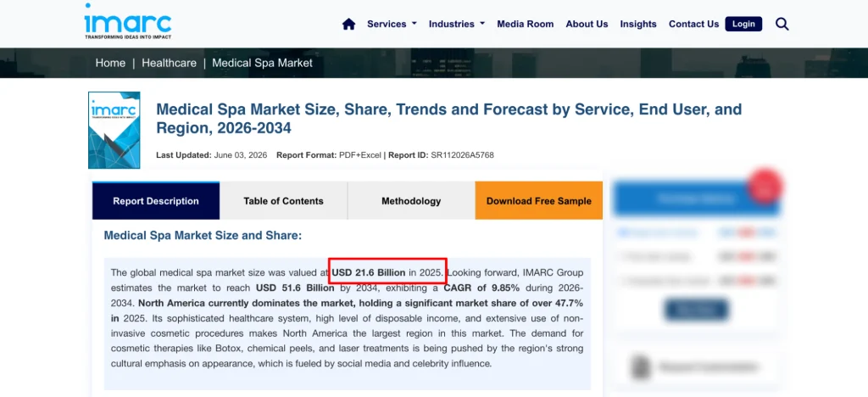Viewport: 868px width, 397px height.
Task: Click the 'USD 51.6 Billion' text
Action: click(296, 288)
